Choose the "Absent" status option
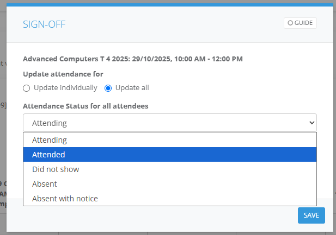 (45, 184)
